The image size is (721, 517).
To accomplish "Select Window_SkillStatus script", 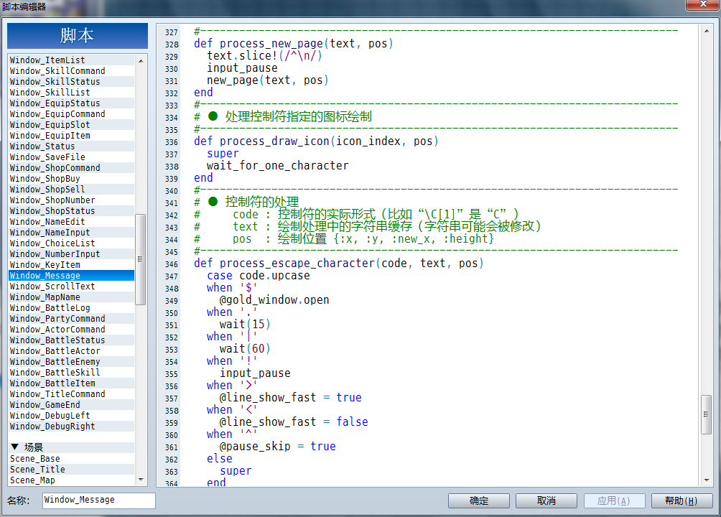I will (72, 81).
